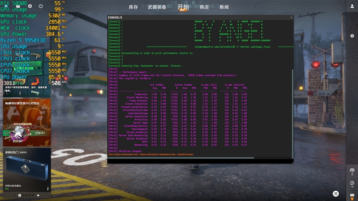Advance carousel with the next arrow
Screen dimensions: 358x201
click(x=38, y=195)
